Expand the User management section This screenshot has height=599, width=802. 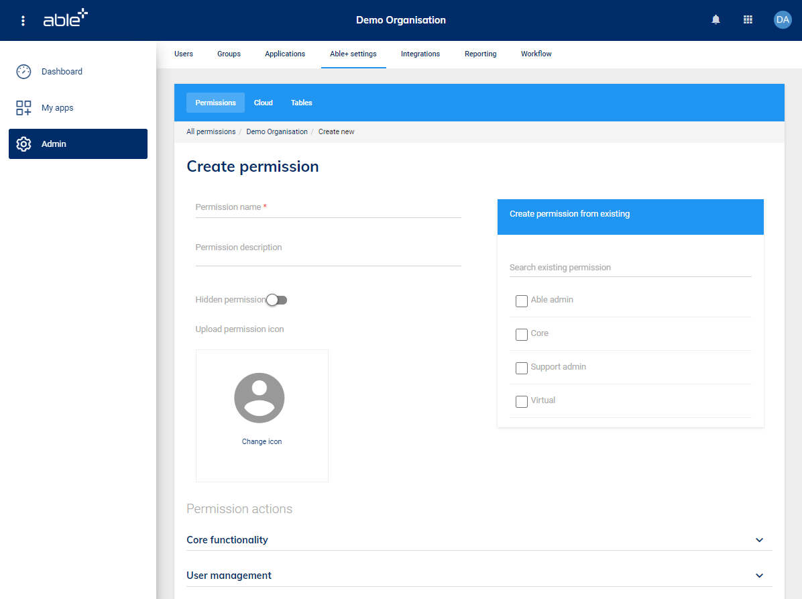(x=759, y=576)
